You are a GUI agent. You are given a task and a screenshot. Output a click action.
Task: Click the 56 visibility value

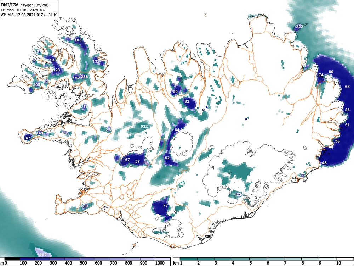click(337, 141)
